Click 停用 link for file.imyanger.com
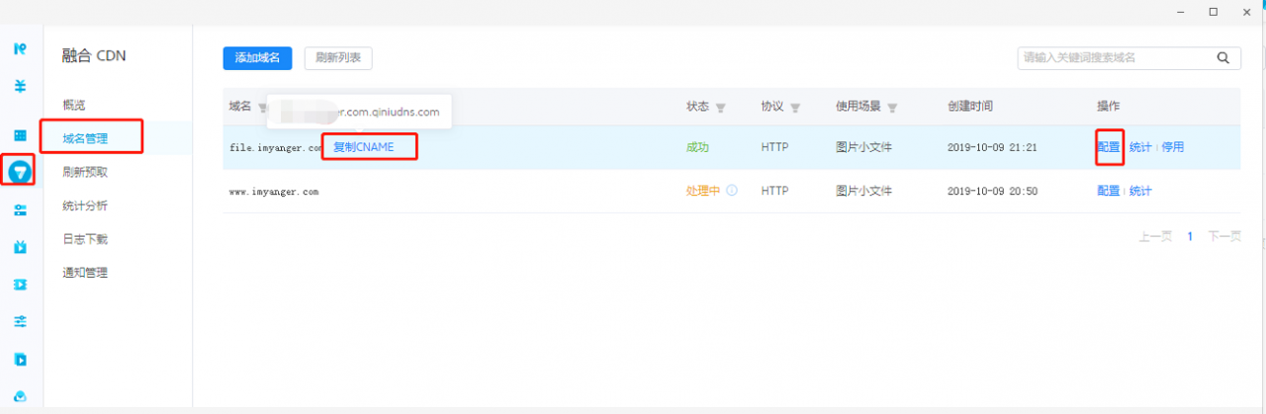The height and width of the screenshot is (414, 1266). (1172, 147)
